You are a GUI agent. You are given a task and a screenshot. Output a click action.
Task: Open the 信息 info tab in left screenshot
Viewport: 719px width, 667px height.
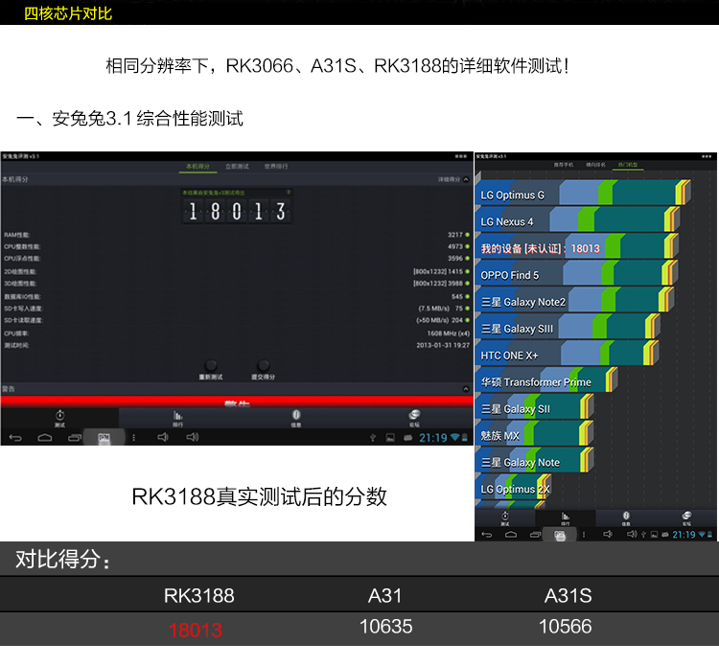296,418
